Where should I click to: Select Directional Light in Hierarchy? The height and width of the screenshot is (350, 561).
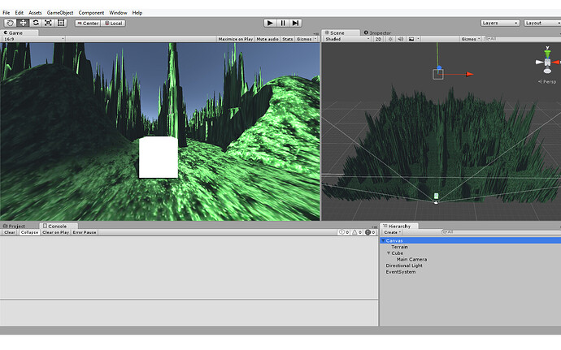tap(404, 266)
